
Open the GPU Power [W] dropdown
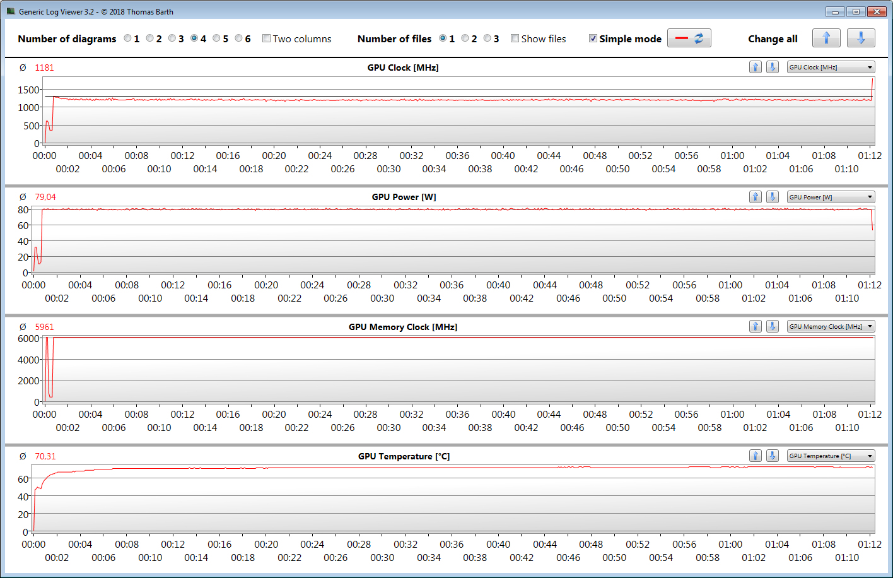tap(831, 198)
